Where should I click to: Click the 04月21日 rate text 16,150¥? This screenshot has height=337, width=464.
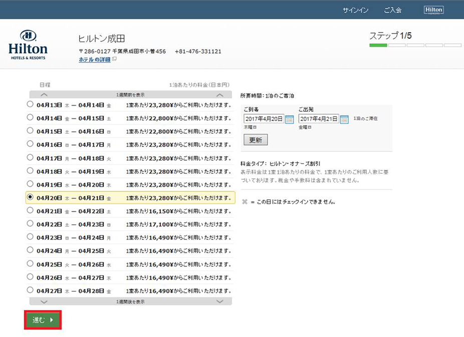pyautogui.click(x=161, y=211)
